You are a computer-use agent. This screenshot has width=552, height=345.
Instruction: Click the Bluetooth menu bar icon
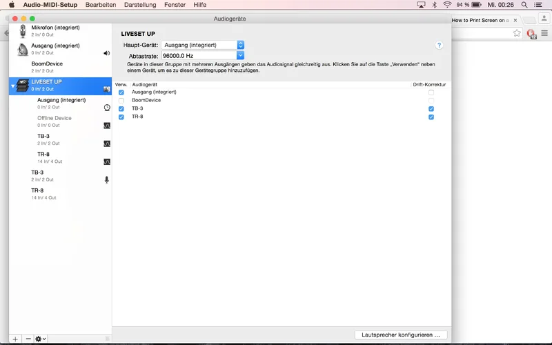click(x=435, y=5)
